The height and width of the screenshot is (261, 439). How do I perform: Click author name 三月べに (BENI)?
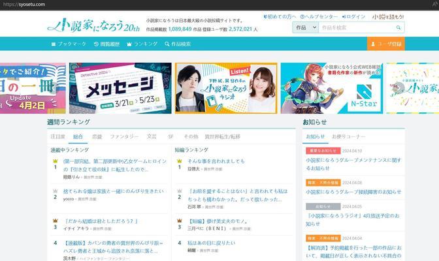pos(207,228)
